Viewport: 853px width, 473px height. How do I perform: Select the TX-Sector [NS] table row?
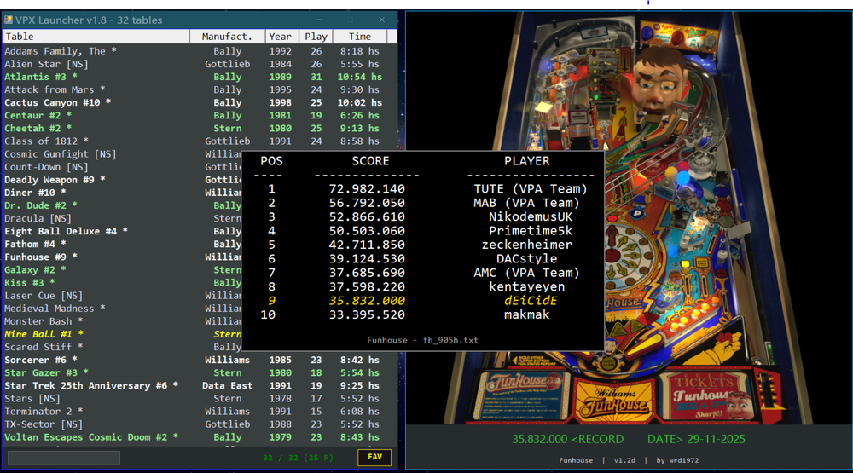pyautogui.click(x=200, y=424)
